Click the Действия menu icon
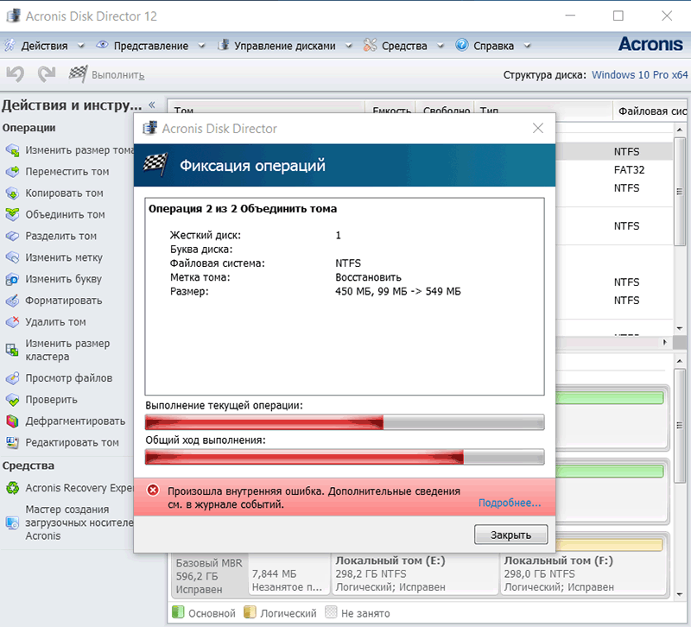Screen dimensions: 691x627 pyautogui.click(x=10, y=45)
